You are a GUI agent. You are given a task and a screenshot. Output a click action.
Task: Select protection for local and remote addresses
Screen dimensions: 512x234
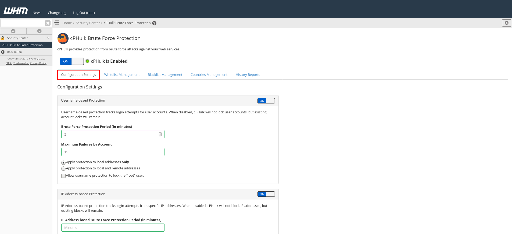click(x=63, y=169)
